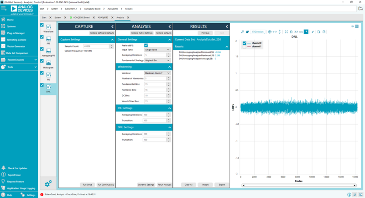The height and width of the screenshot is (198, 365).
Task: Click the Run Once button
Action: tap(87, 184)
